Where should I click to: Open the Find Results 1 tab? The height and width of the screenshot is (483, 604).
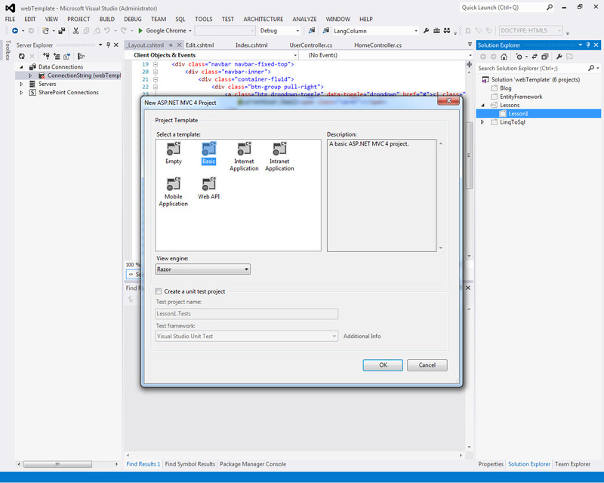tap(143, 464)
